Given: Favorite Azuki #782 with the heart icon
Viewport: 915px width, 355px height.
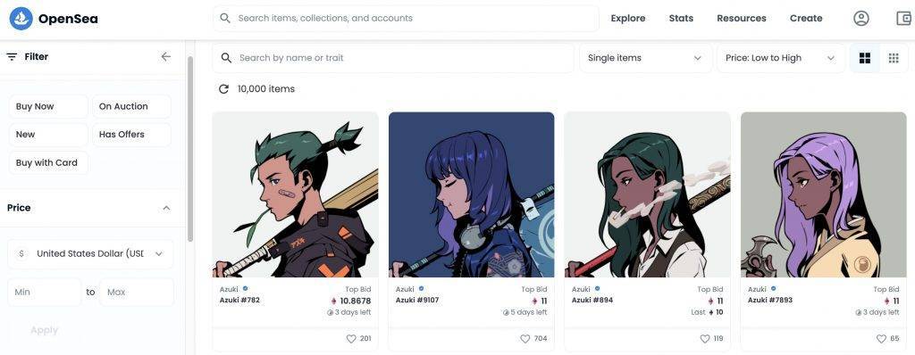Looking at the screenshot, I should [350, 339].
